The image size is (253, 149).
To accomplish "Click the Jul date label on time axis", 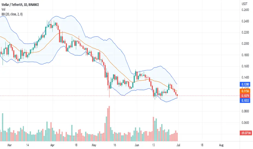I will coord(178,145).
